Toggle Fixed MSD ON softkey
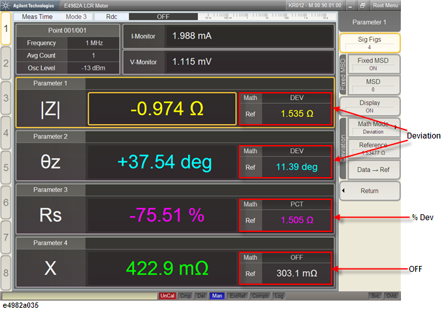 click(373, 64)
